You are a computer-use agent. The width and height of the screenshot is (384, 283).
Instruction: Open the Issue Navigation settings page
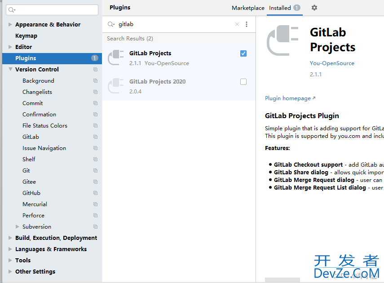click(44, 148)
